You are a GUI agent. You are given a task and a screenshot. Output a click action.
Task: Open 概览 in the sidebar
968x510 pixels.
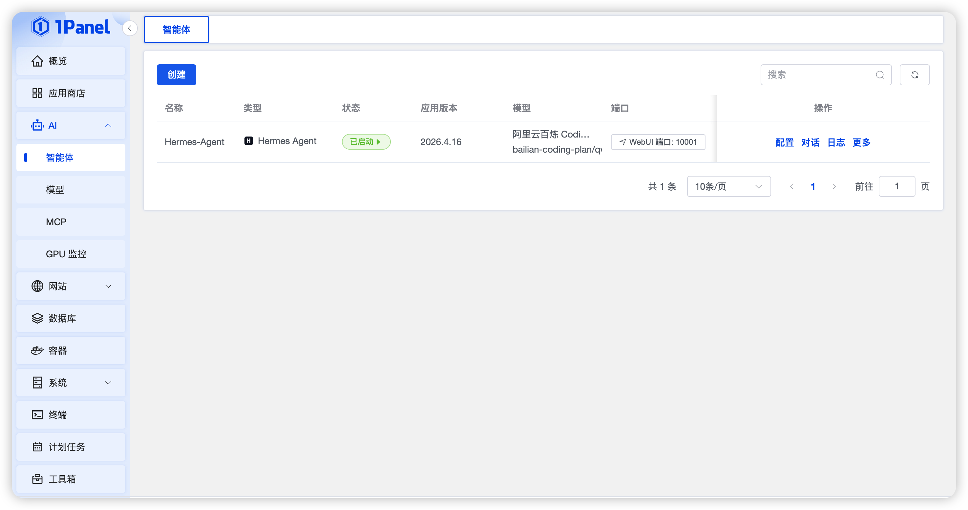[71, 61]
